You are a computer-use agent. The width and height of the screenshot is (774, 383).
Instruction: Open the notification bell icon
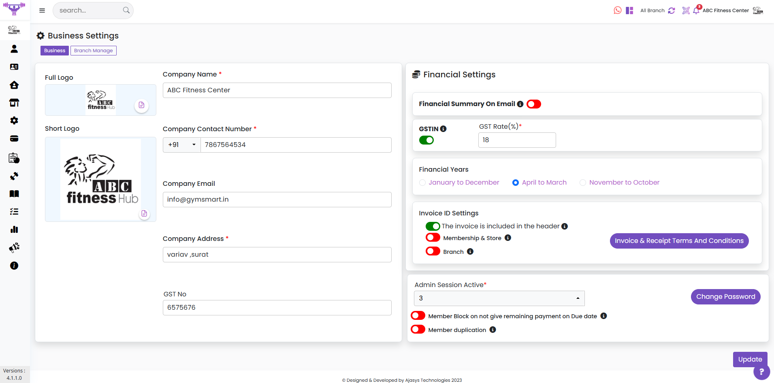[x=696, y=11]
